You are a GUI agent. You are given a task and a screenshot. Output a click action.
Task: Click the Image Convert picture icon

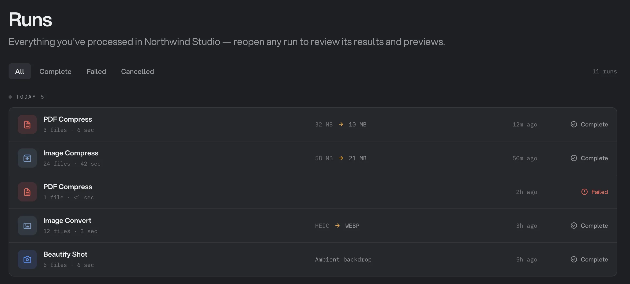pyautogui.click(x=27, y=226)
